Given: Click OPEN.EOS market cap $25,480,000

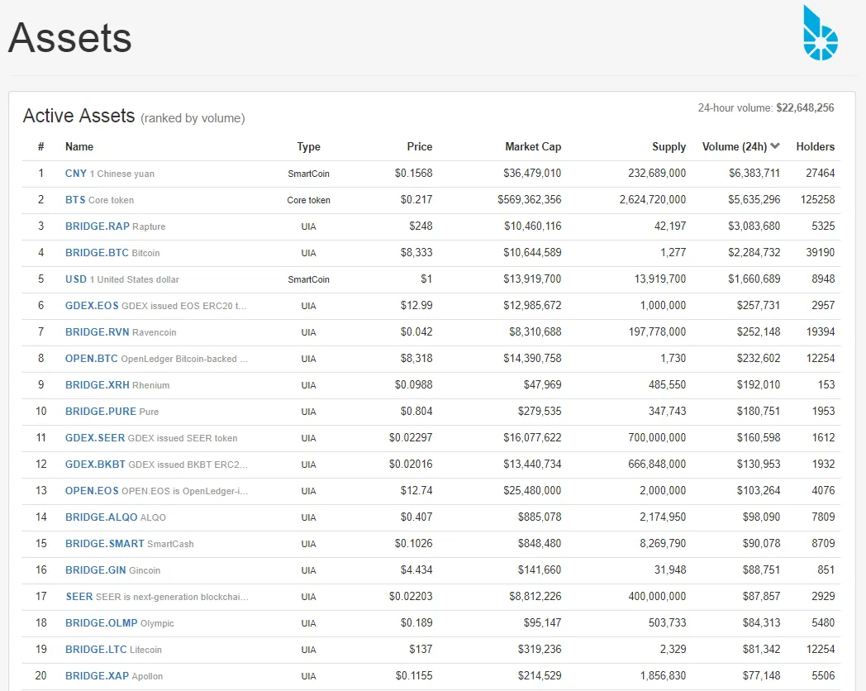Looking at the screenshot, I should 532,491.
